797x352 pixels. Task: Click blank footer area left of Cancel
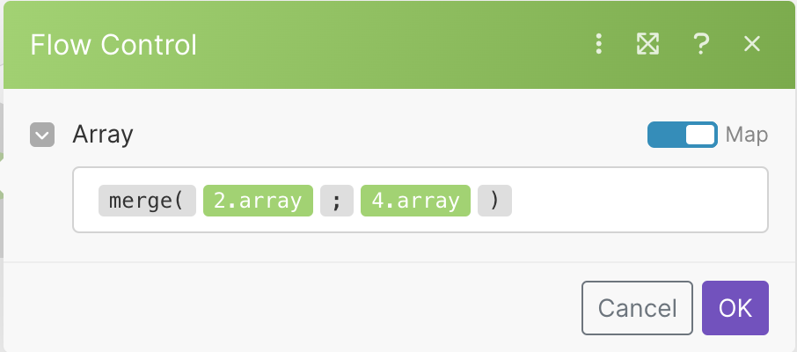[x=290, y=308]
